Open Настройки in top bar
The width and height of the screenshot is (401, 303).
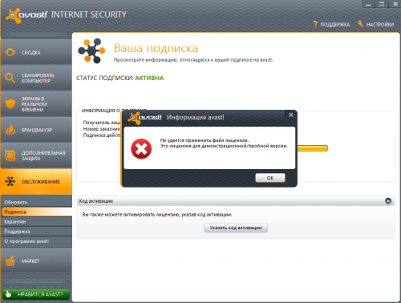point(380,25)
